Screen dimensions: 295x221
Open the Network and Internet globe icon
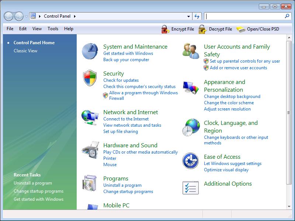pyautogui.click(x=90, y=117)
